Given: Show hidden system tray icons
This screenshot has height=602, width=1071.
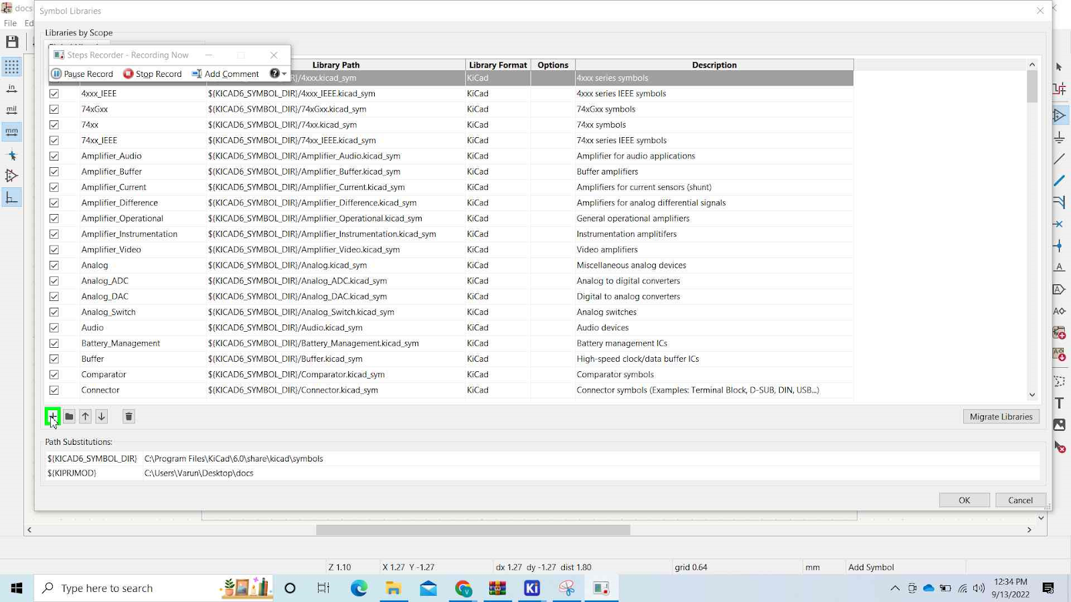Looking at the screenshot, I should 895,588.
